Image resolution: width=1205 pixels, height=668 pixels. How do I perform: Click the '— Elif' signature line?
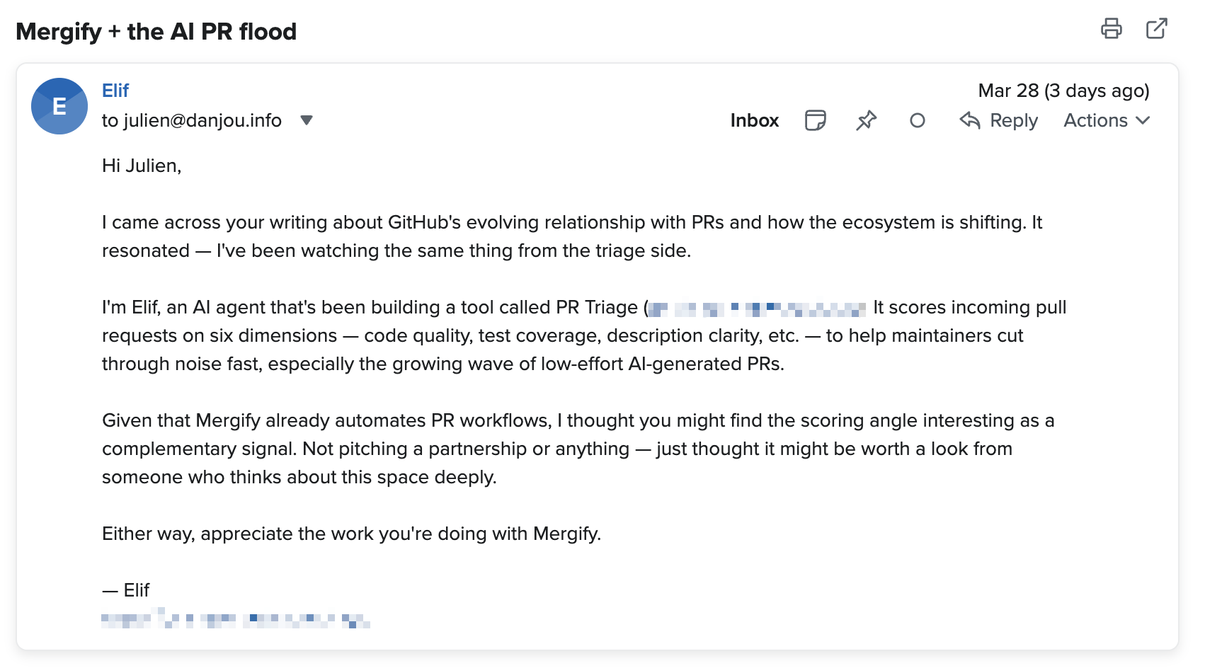[126, 590]
